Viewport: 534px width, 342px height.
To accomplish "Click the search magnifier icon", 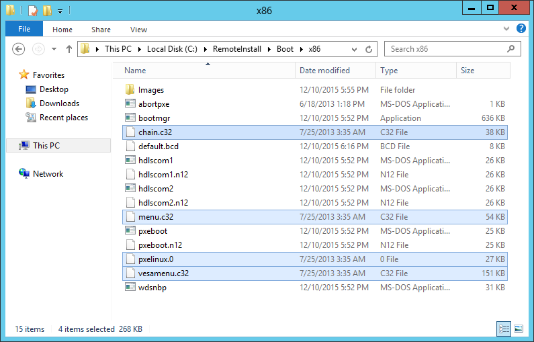I will click(510, 49).
